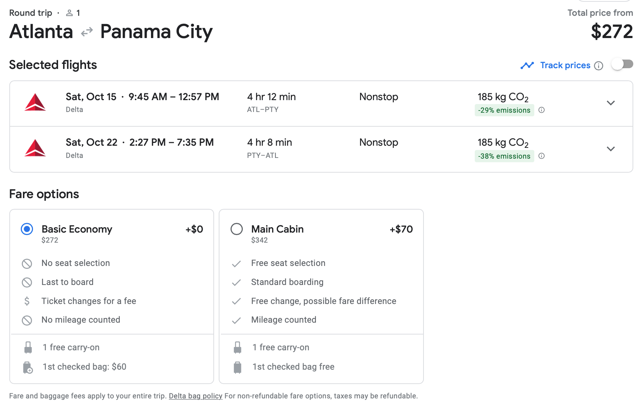The height and width of the screenshot is (407, 639).
Task: Click the round-trip swap arrows icon
Action: [87, 32]
